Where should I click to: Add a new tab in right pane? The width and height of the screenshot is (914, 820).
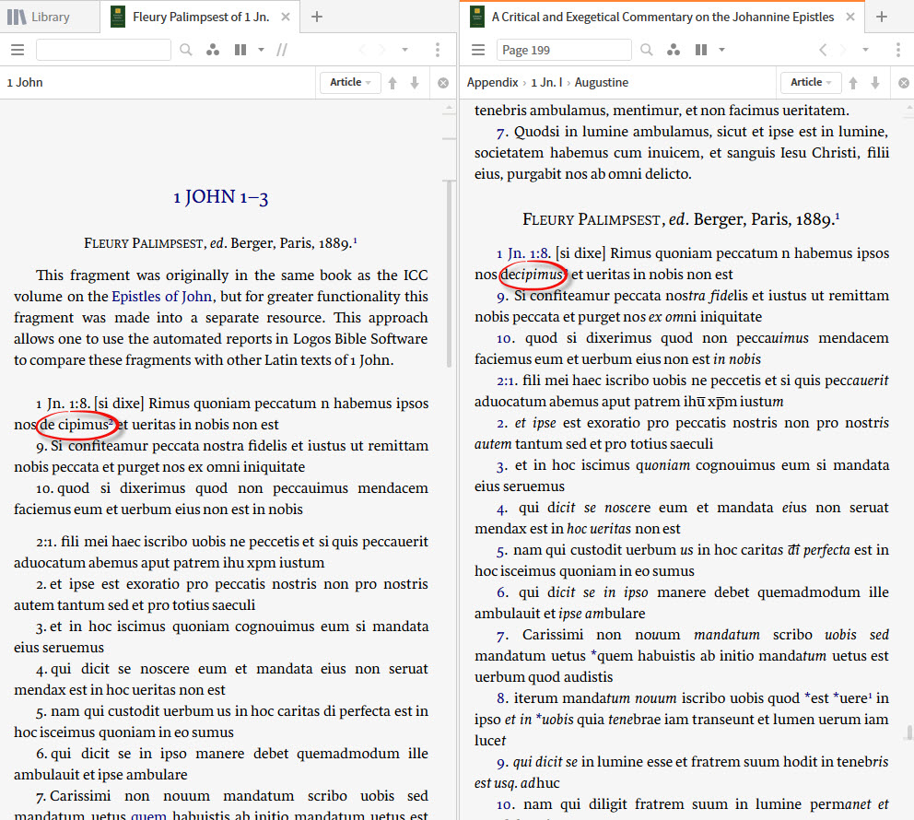tap(882, 17)
